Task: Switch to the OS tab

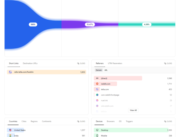Action: [120, 121]
